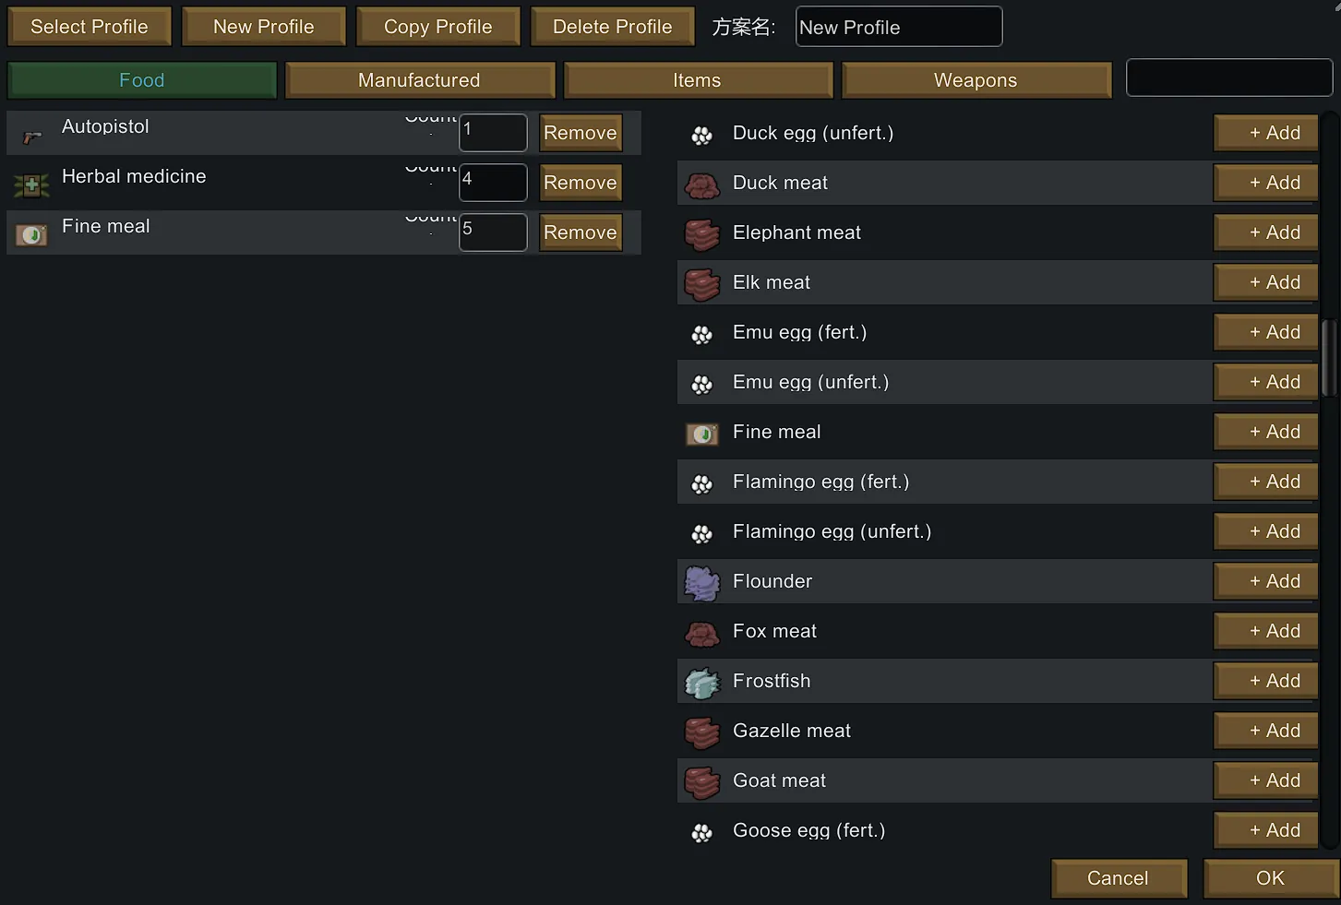Open the Weapons tab

976,80
